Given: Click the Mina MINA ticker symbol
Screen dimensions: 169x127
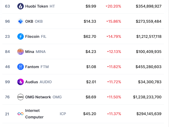Looking at the screenshot, I should 41,51.
